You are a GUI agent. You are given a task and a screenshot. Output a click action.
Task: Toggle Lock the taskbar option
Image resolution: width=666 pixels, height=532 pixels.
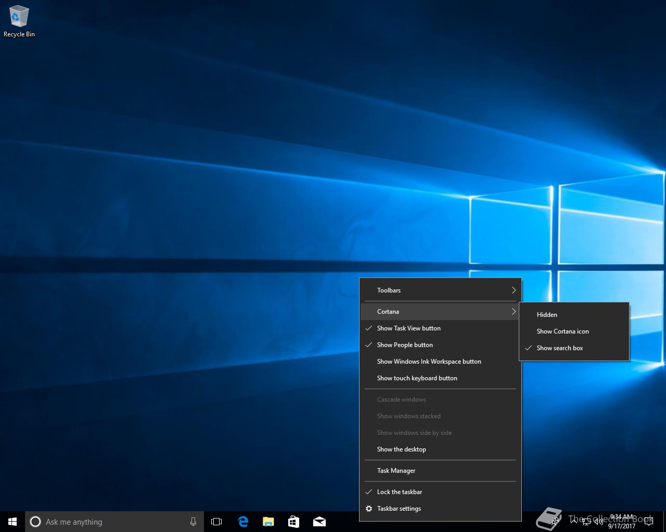point(399,492)
